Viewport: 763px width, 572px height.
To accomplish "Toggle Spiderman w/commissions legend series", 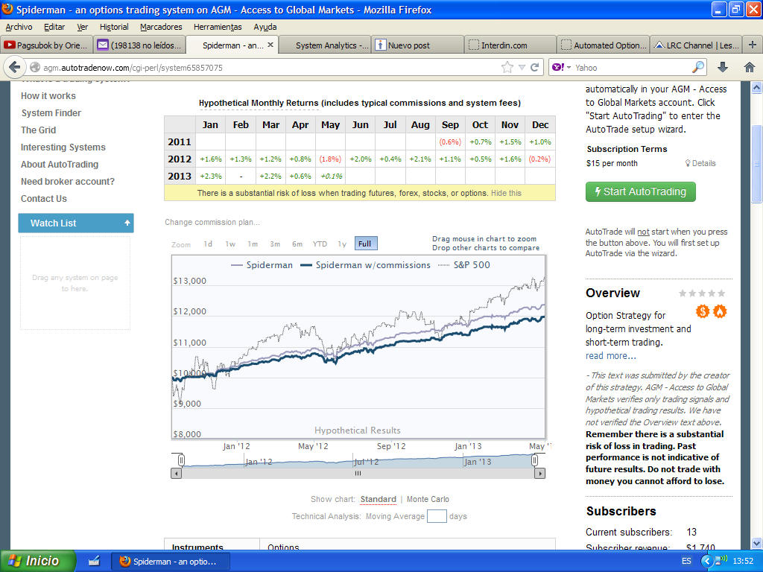I will [x=365, y=264].
